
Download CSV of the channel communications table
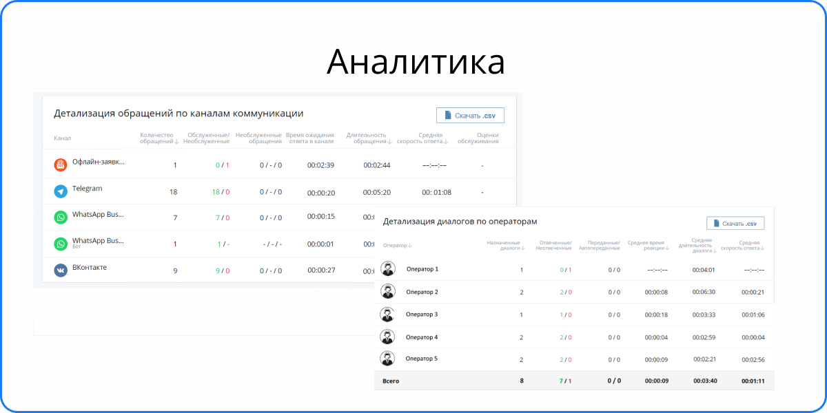pos(470,116)
